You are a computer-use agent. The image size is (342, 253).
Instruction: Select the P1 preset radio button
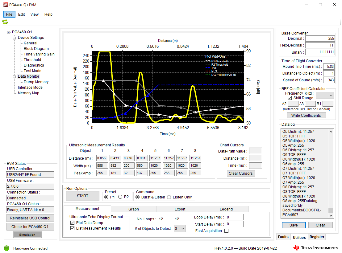point(106,197)
